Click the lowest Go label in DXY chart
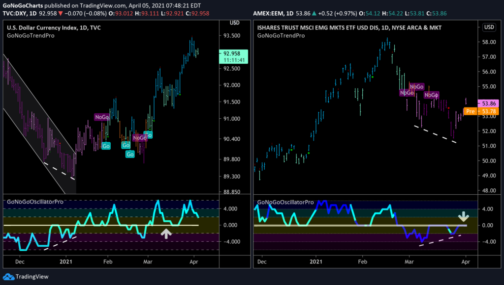504x285 pixels. (x=130, y=155)
